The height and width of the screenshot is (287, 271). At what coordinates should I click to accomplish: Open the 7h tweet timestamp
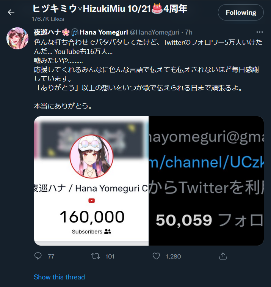189,32
